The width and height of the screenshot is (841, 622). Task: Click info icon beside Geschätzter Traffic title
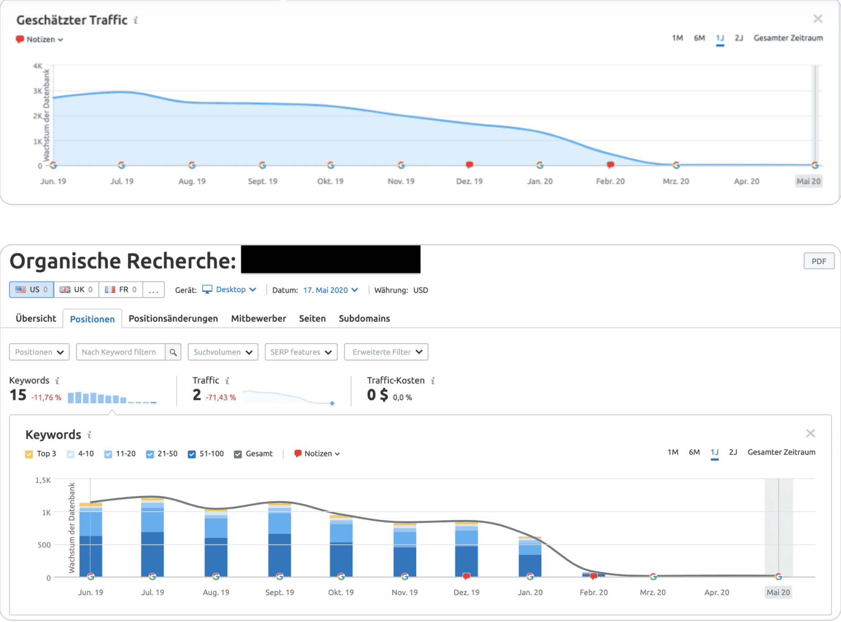click(x=136, y=21)
